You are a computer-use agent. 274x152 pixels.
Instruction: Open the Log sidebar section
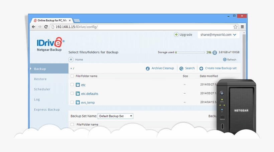tap(37, 100)
